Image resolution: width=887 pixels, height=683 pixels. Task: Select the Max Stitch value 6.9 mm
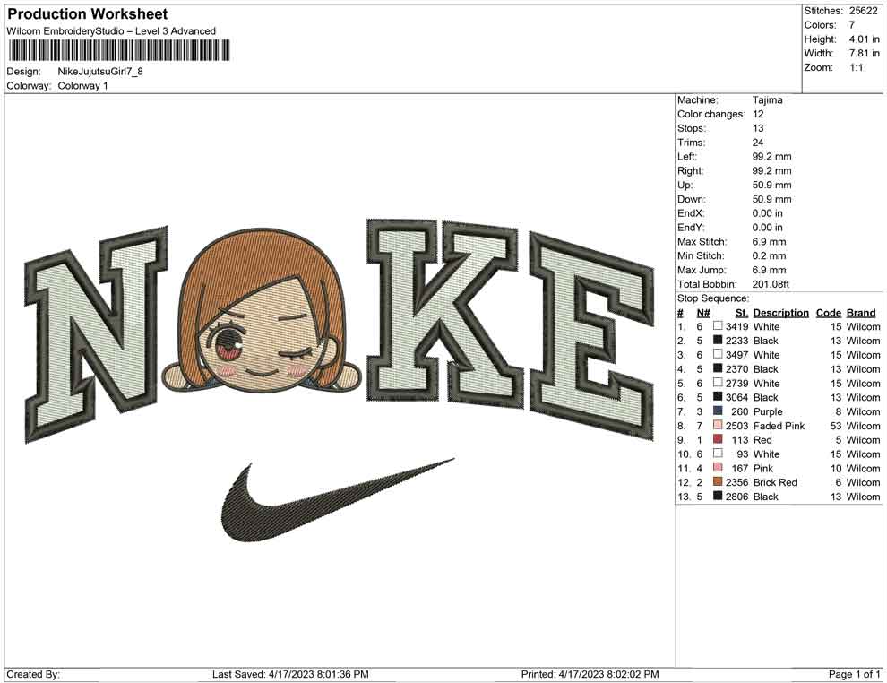pyautogui.click(x=769, y=242)
